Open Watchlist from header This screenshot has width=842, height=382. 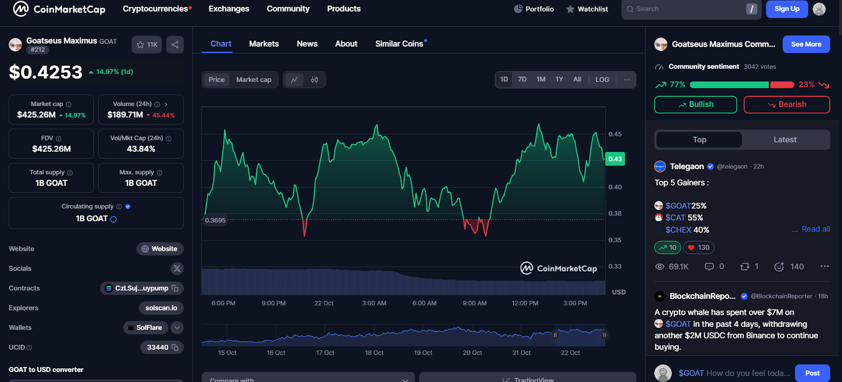[x=587, y=9]
